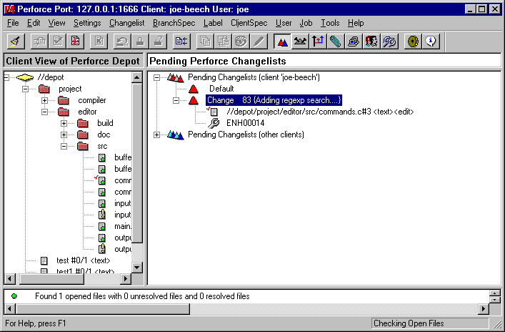The width and height of the screenshot is (505, 332).
Task: Click right arrow on status pane horizontal scrollbar
Action: (483, 308)
